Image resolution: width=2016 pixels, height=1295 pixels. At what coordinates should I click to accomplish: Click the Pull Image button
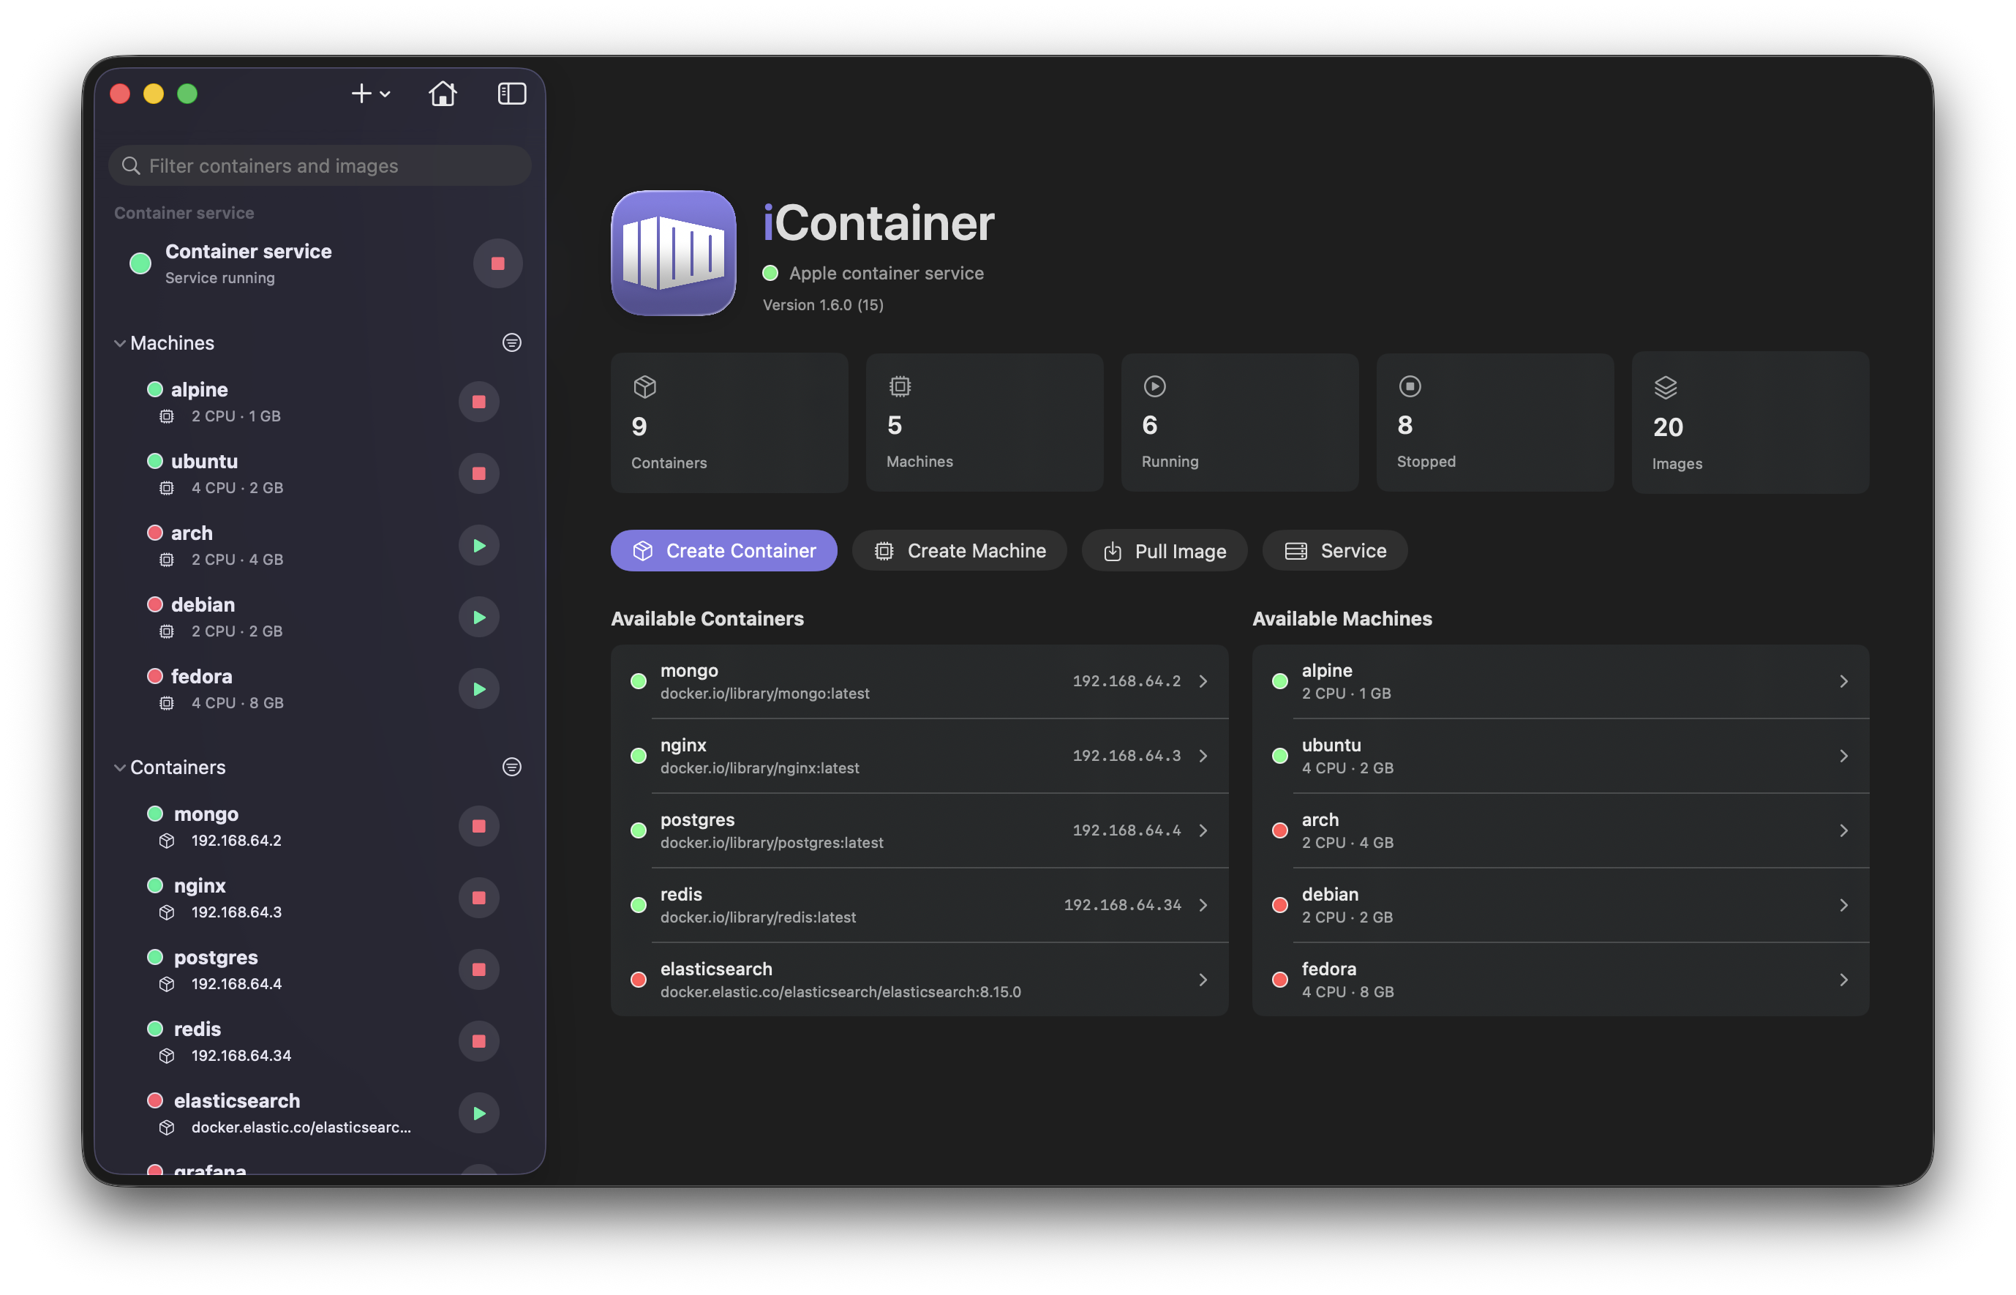click(x=1165, y=551)
